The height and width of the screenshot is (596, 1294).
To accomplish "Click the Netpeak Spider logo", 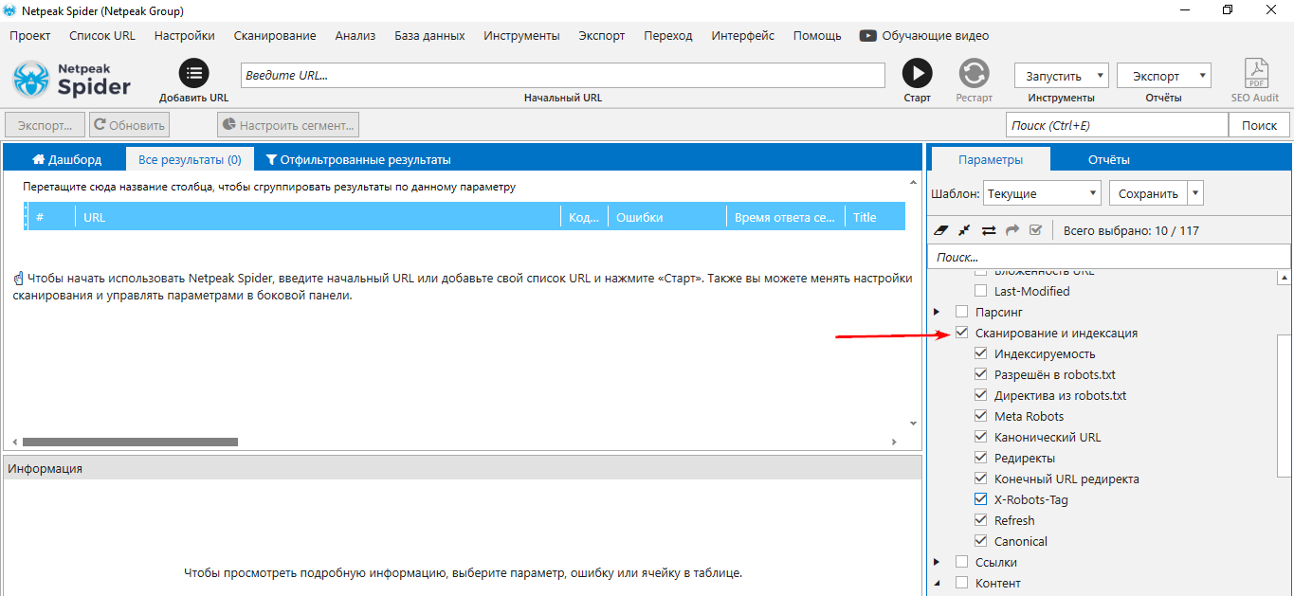I will pyautogui.click(x=72, y=80).
